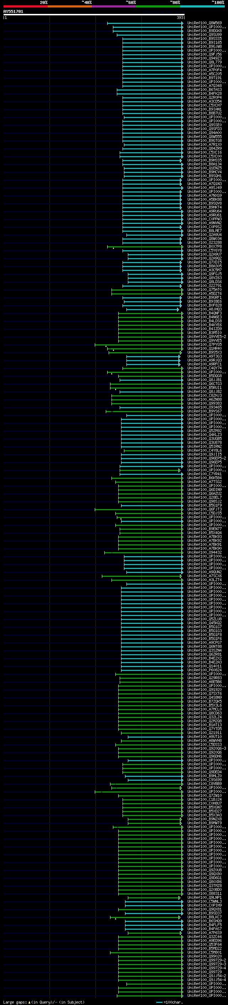The image size is (228, 1005).
Task: Select hit UniRef100_Q53F64
Action: click(x=204, y=944)
